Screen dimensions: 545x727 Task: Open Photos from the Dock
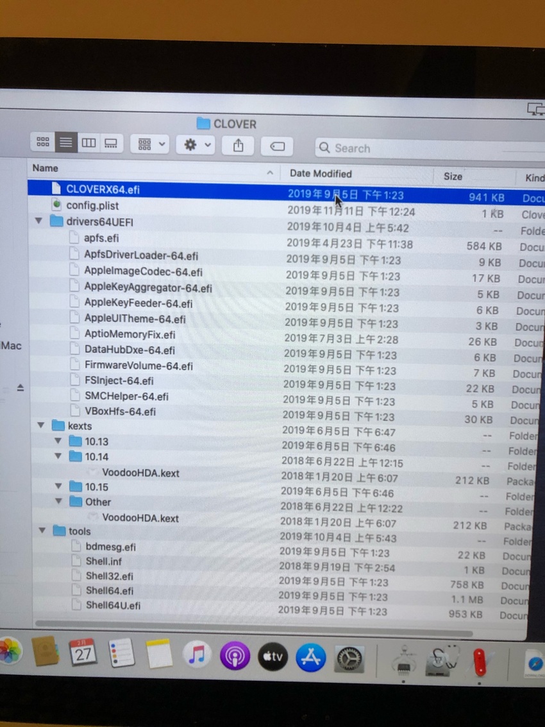click(x=9, y=652)
